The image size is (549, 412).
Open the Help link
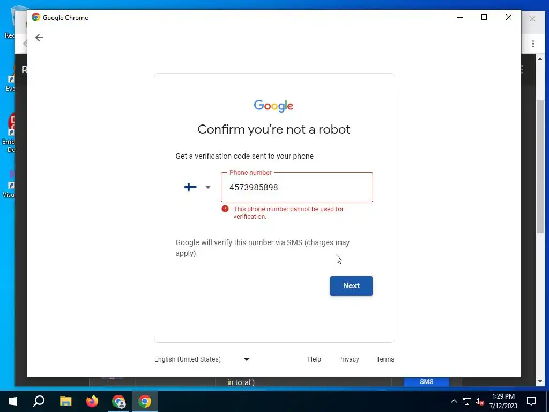point(314,359)
